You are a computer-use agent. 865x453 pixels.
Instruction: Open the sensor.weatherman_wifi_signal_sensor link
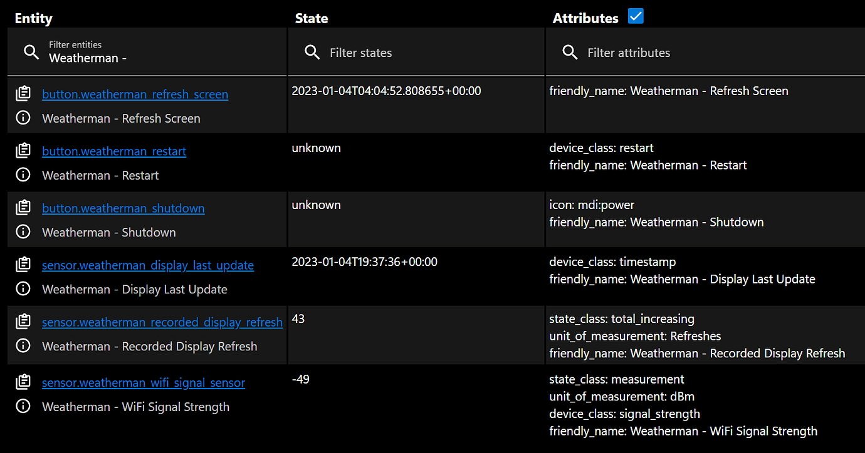pyautogui.click(x=144, y=383)
